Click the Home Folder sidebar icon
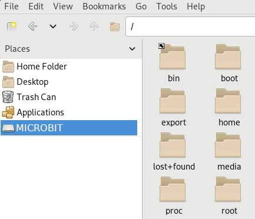Viewport: 255px width, 219px height. (x=8, y=67)
